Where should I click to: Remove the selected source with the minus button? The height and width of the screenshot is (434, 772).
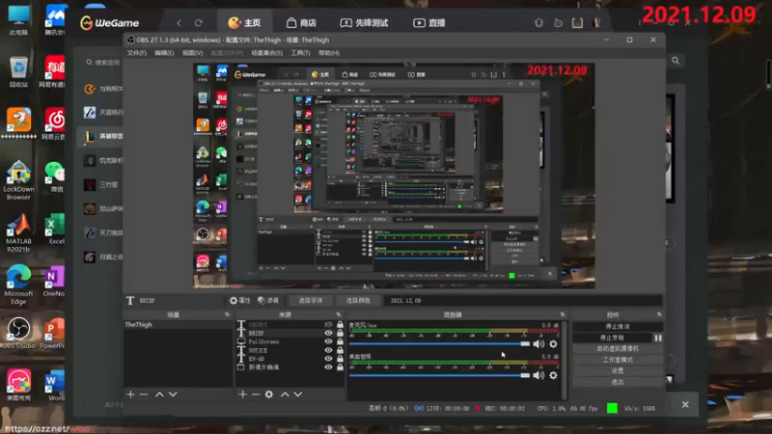pyautogui.click(x=256, y=394)
